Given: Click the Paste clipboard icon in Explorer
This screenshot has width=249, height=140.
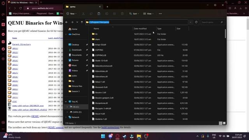Looking at the screenshot, I should (99, 14).
